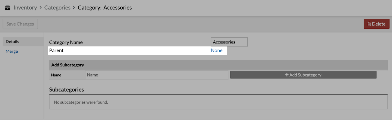Click the plus icon on Add Subcategory
Image resolution: width=392 pixels, height=120 pixels.
point(287,75)
